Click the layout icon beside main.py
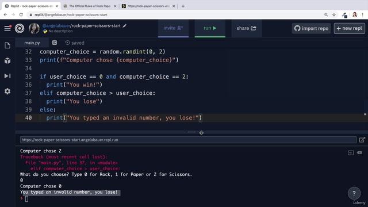The width and height of the screenshot is (368, 207). [x=55, y=43]
